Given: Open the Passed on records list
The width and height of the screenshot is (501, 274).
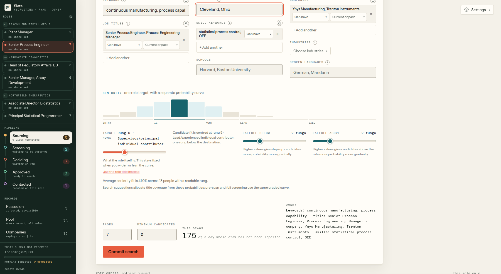Looking at the screenshot, I should click(38, 208).
